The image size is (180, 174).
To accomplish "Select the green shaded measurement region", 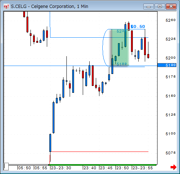I will 120,48.
